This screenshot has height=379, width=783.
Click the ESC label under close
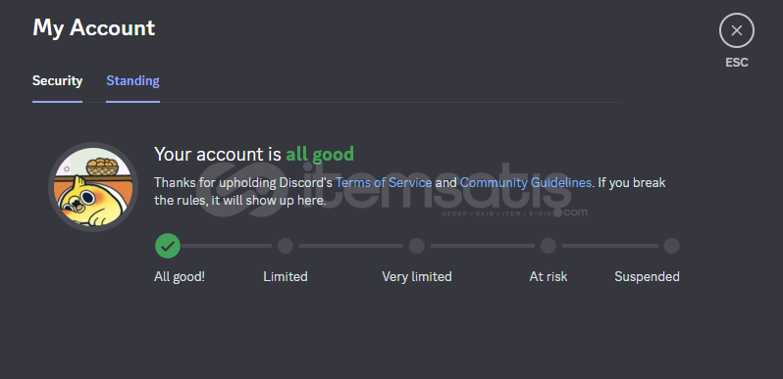(737, 63)
